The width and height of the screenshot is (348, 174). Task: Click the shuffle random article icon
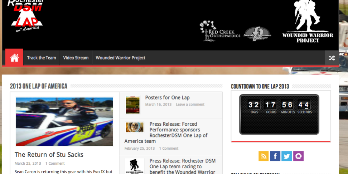tap(332, 58)
